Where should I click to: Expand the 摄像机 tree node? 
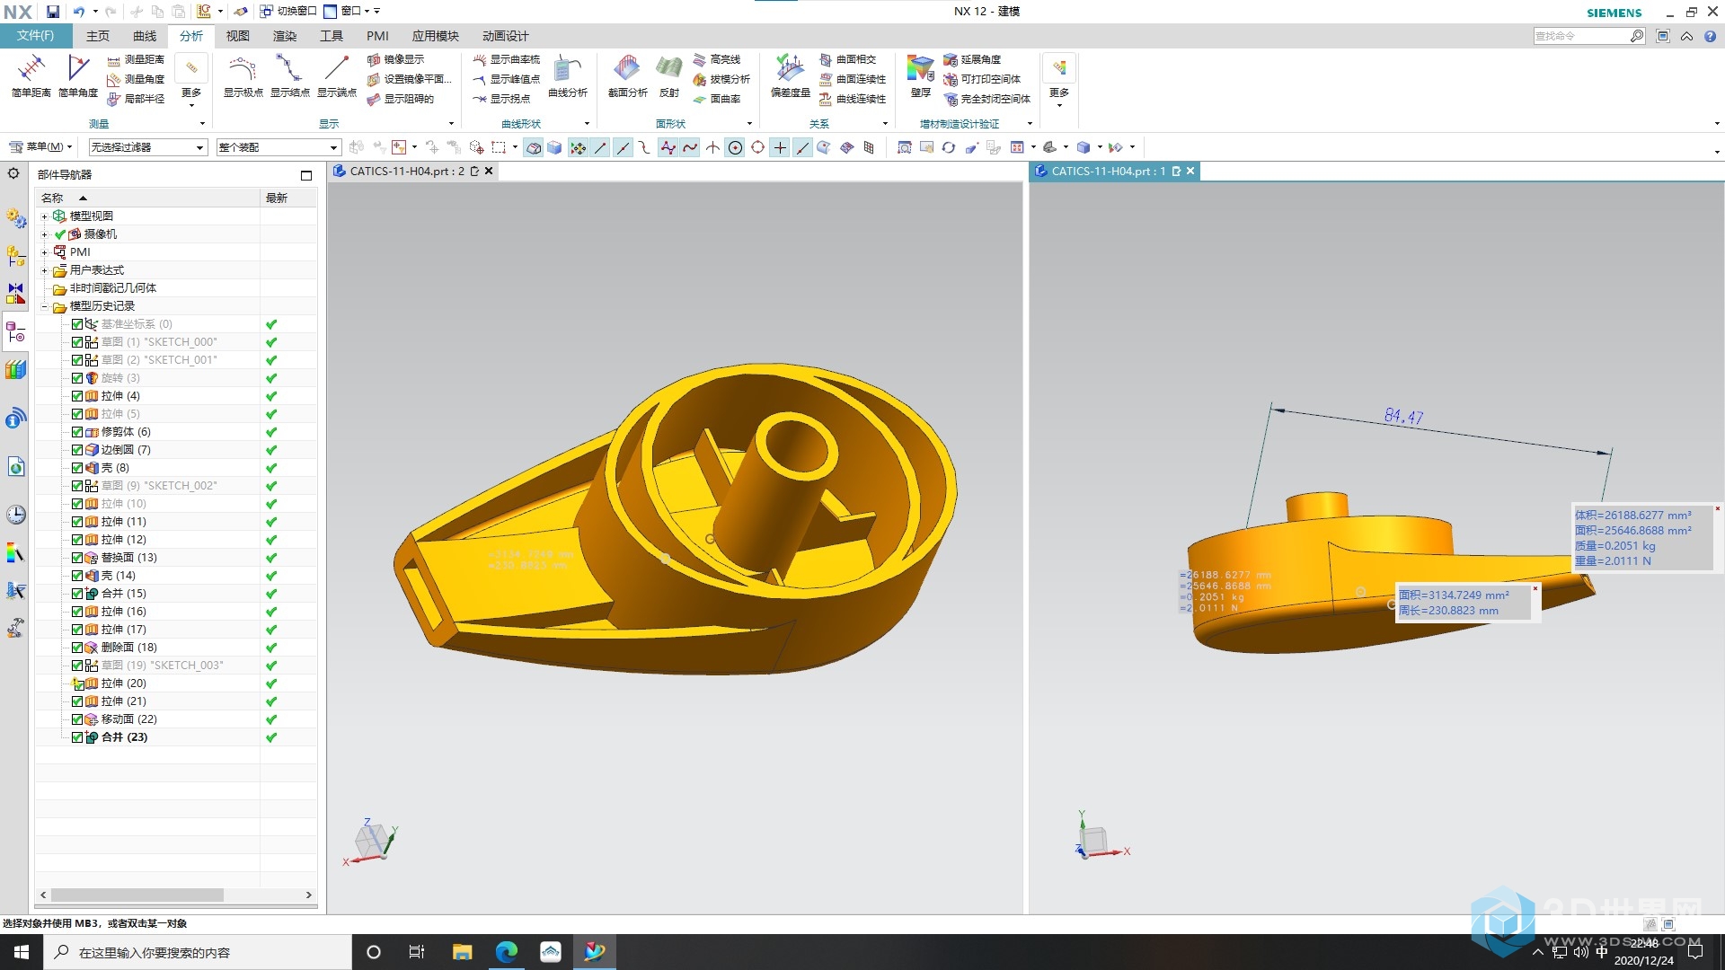(44, 234)
